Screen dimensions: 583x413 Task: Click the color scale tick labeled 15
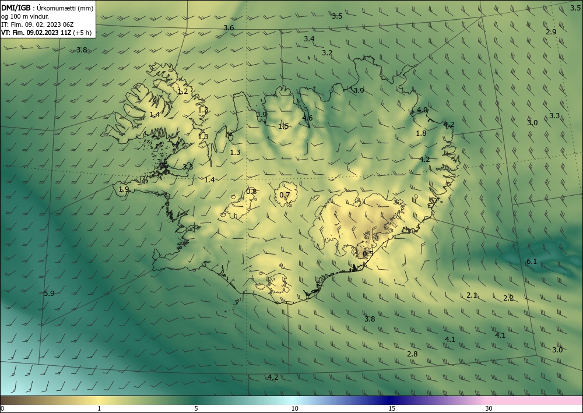click(392, 408)
